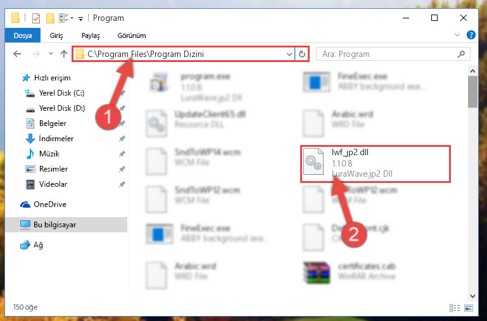Click the refresh button beside address bar

tap(301, 54)
